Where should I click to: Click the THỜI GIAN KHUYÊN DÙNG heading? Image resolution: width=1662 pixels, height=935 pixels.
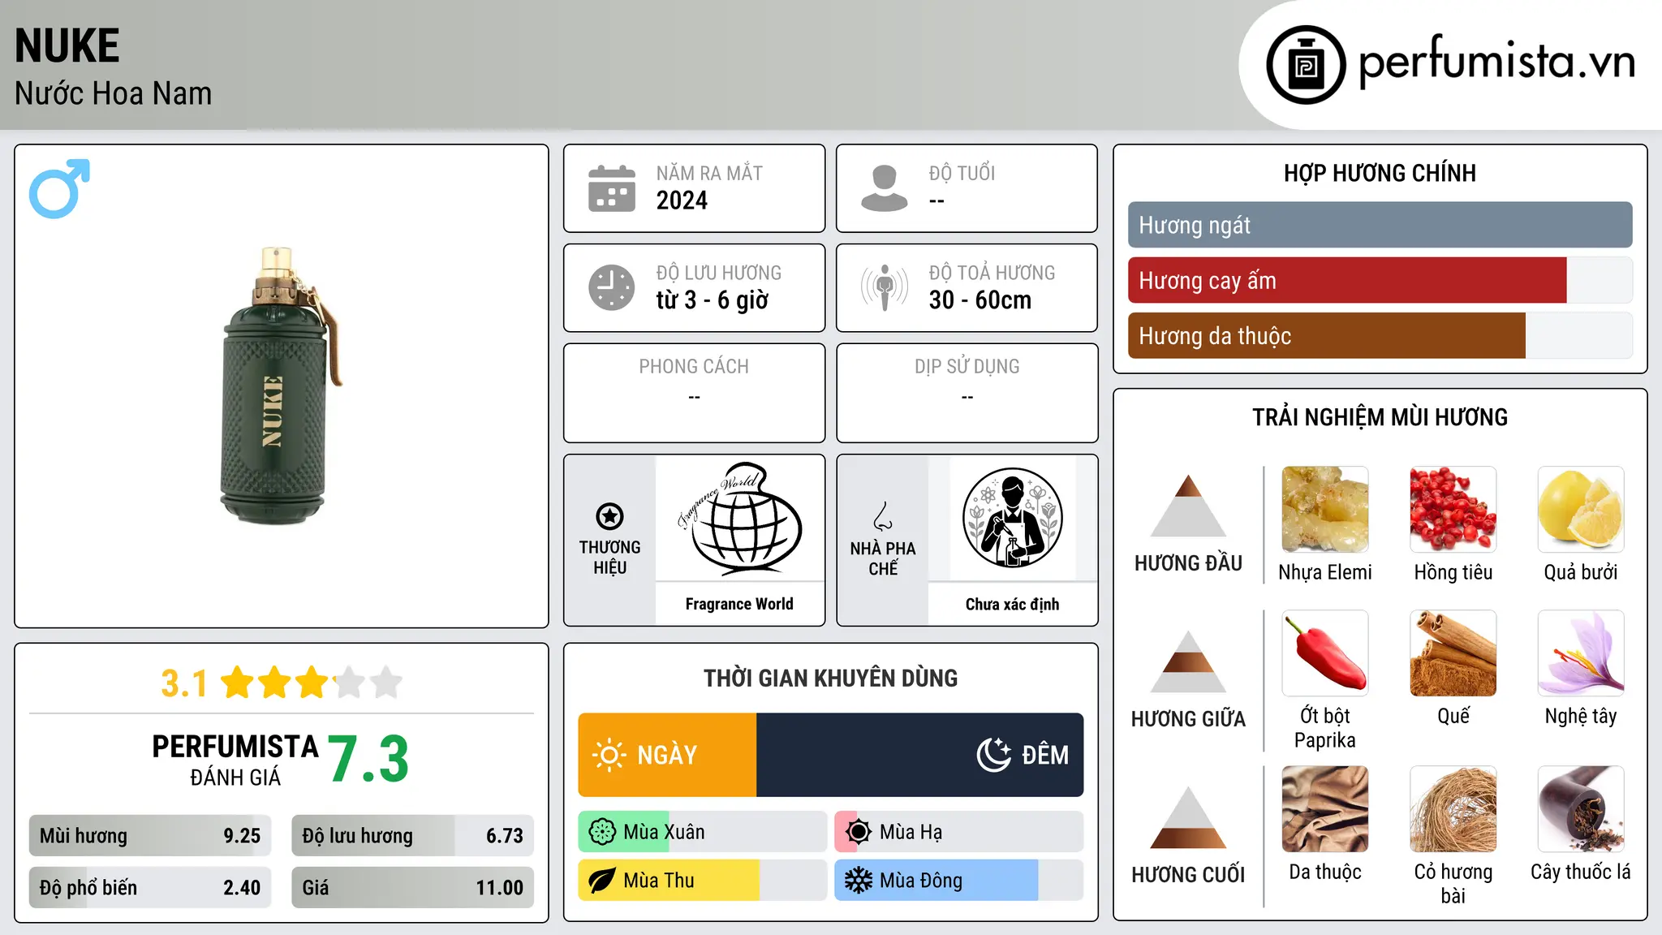[x=830, y=678]
